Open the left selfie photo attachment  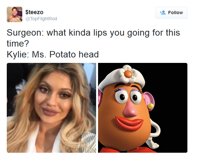(51, 108)
